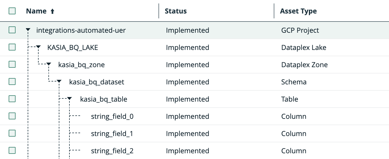Select checkbox for kasia_bq_dataset row
This screenshot has width=389, height=159.
pos(12,82)
